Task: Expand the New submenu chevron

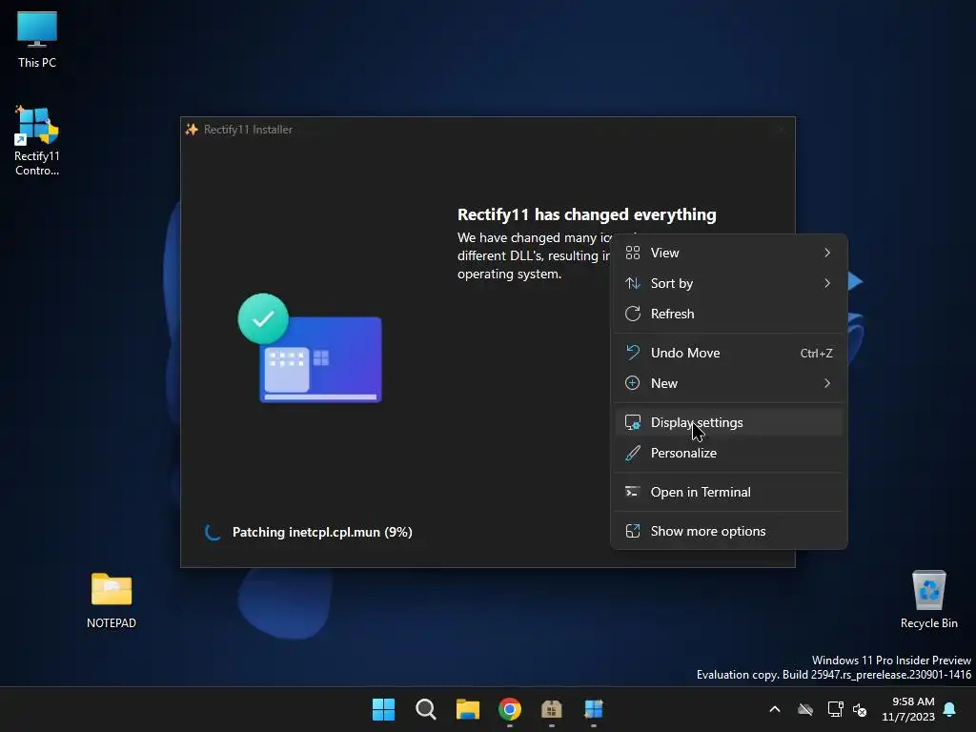Action: pos(827,383)
